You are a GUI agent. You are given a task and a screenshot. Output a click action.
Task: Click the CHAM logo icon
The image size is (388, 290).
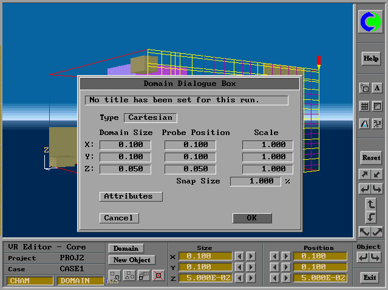point(370,22)
